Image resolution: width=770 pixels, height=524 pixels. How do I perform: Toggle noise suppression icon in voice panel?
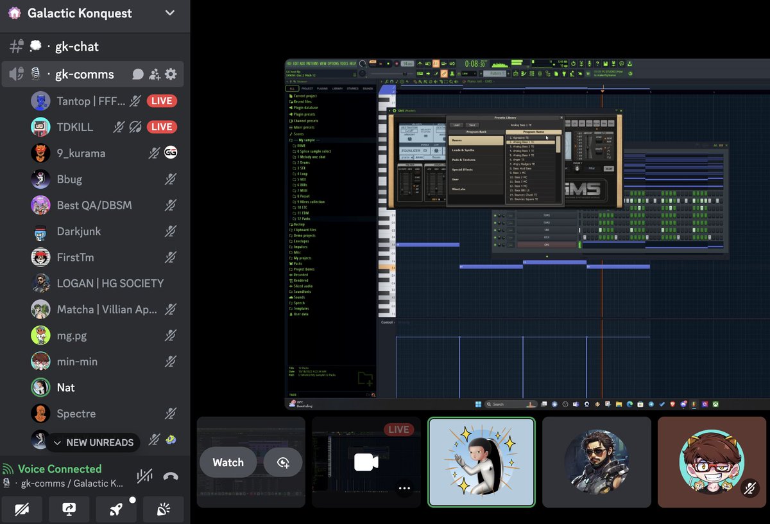click(x=144, y=476)
